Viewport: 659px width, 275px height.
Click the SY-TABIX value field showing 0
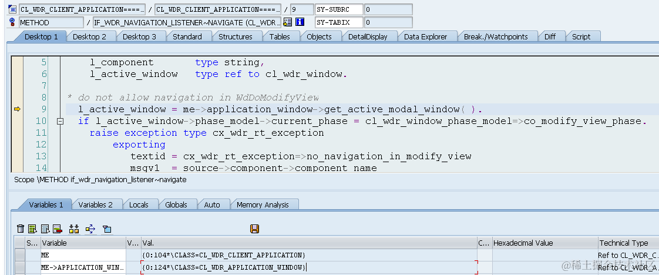coord(388,22)
